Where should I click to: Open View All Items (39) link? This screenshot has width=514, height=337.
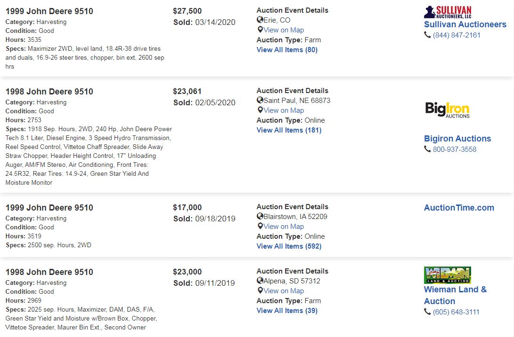pos(287,311)
